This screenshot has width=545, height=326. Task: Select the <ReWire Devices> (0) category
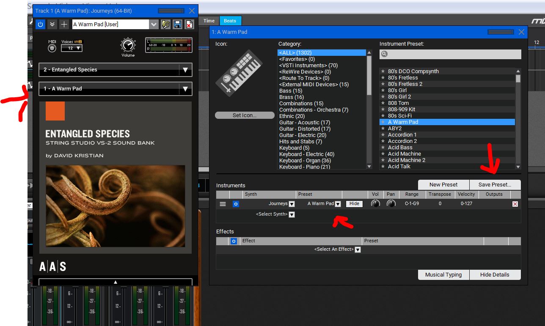[x=305, y=72]
